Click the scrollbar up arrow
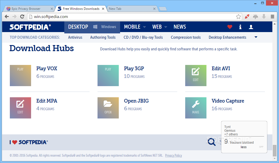 point(274,23)
